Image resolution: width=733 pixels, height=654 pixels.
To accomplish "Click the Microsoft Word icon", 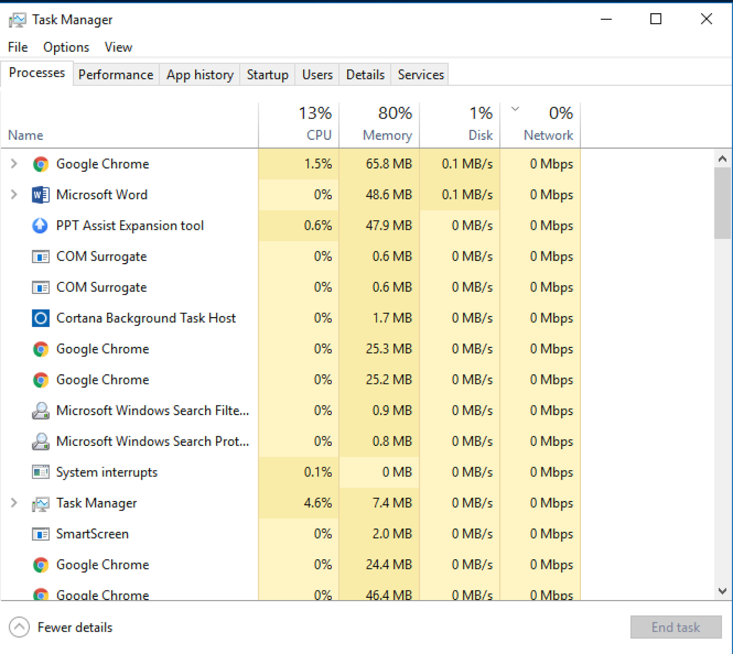I will click(x=40, y=195).
